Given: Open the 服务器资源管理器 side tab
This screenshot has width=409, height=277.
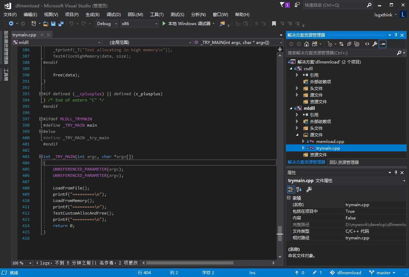Looking at the screenshot, I should [x=6, y=47].
